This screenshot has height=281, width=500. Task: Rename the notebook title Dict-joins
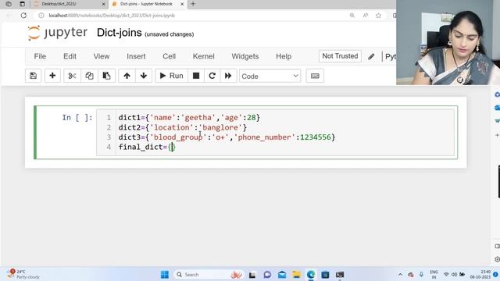tap(120, 33)
